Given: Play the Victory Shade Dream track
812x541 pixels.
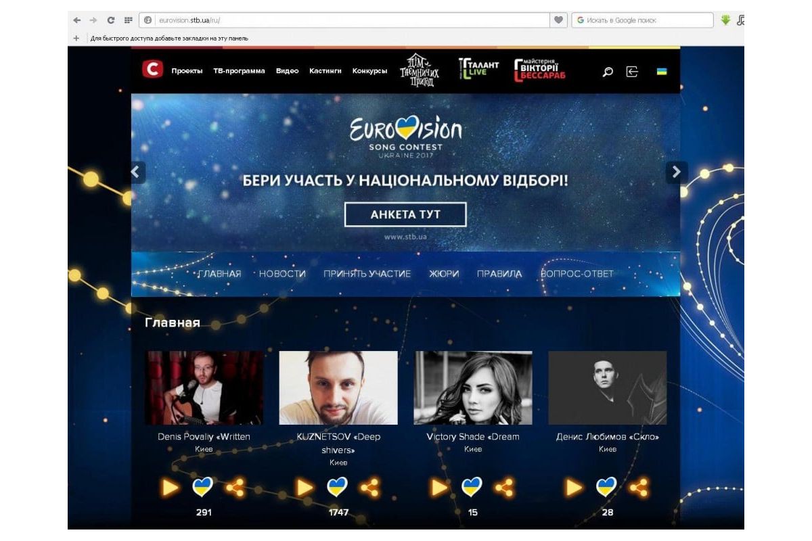Looking at the screenshot, I should 439,487.
